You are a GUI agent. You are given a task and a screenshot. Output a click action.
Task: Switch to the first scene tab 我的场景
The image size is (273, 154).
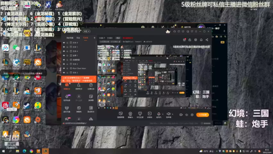70,38
